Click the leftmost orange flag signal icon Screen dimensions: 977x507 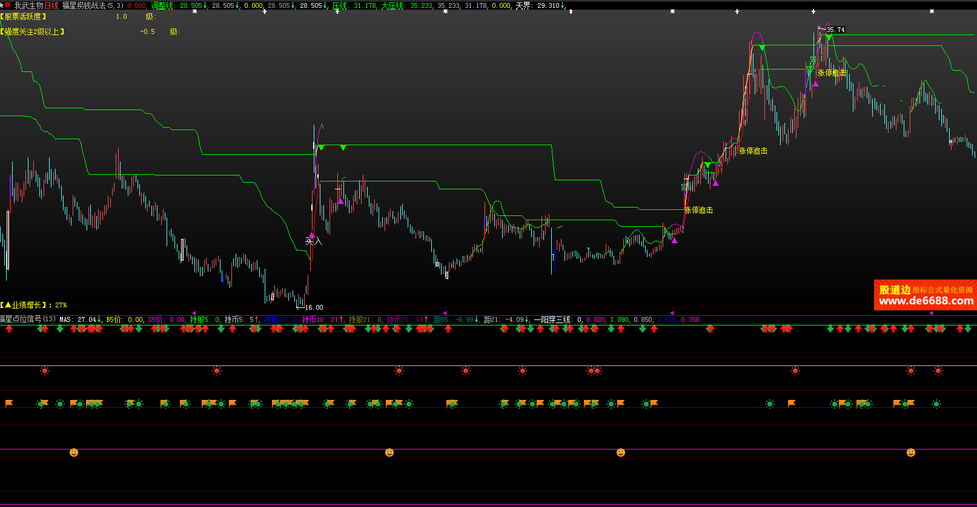click(9, 404)
